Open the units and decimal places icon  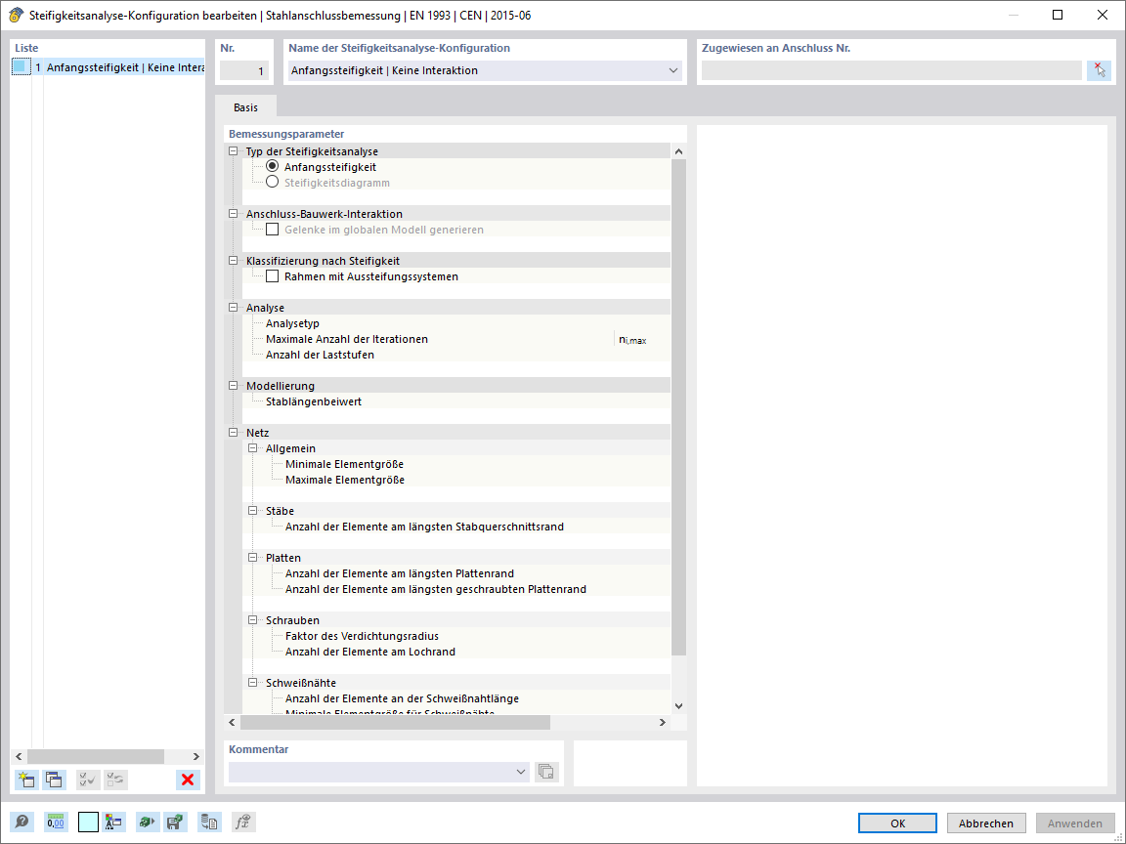click(56, 823)
